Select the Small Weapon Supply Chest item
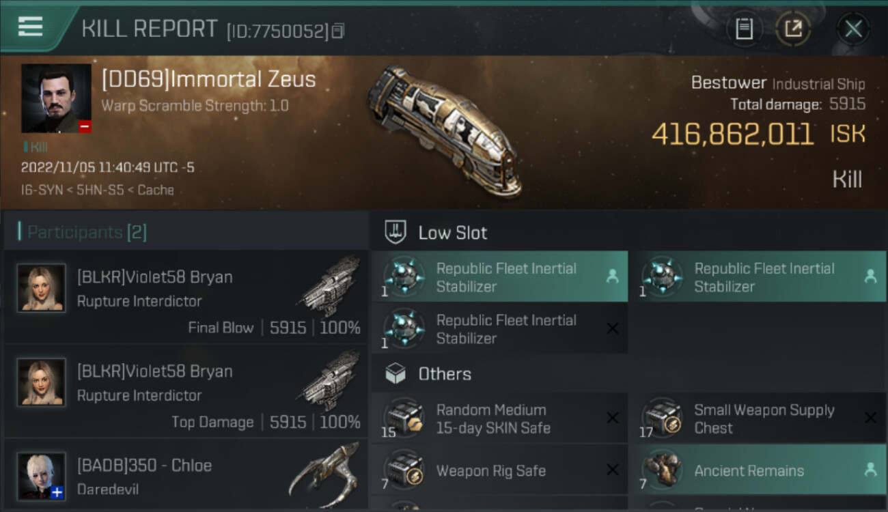 tap(757, 418)
